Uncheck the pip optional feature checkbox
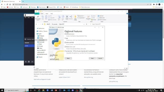164x92 pixels. pos(65,38)
